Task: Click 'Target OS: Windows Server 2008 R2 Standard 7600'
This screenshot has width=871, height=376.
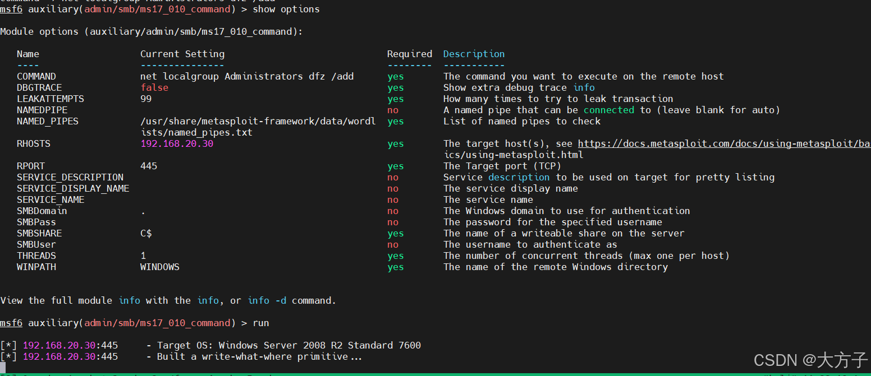Action: tap(289, 345)
